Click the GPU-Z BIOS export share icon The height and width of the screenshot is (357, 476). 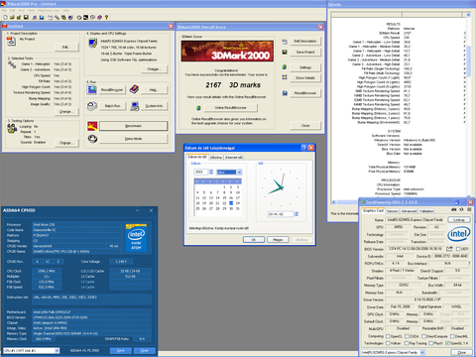449,249
